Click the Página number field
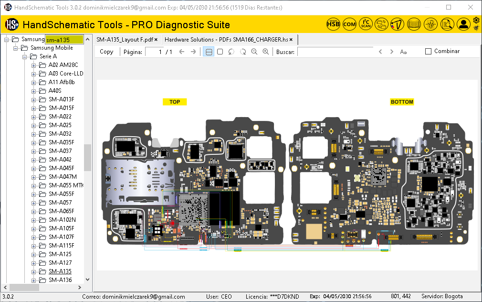The width and height of the screenshot is (482, 302). pos(155,52)
